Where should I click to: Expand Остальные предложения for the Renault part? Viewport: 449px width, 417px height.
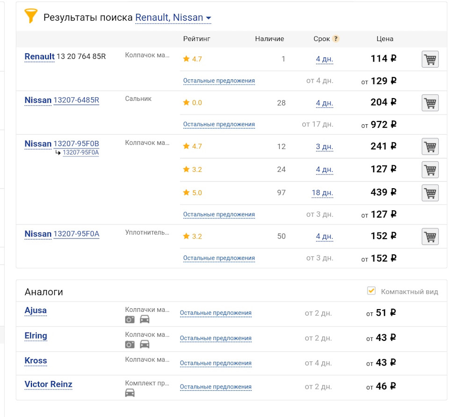219,80
